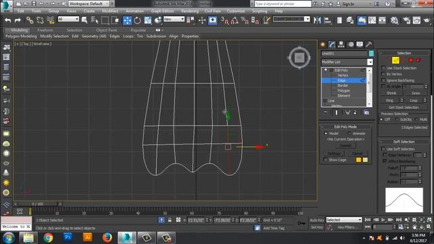Click the Unlink Selection icon
The height and width of the screenshot is (244, 434).
point(40,20)
